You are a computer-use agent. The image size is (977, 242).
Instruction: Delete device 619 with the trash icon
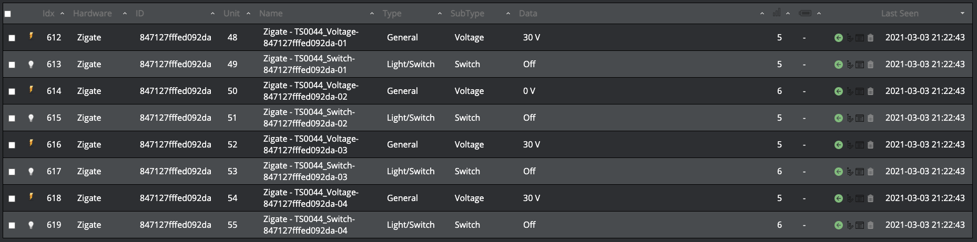(870, 225)
